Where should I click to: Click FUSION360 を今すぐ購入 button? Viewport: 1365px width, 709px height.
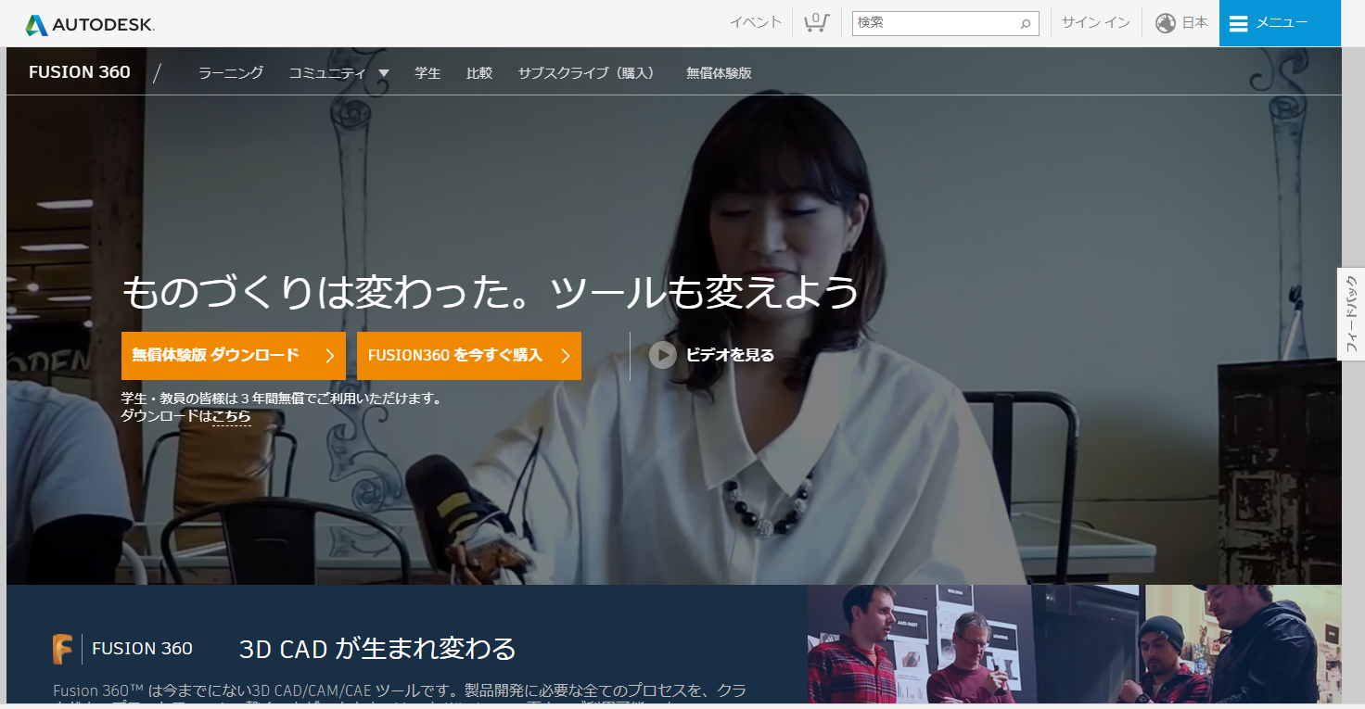coord(469,356)
